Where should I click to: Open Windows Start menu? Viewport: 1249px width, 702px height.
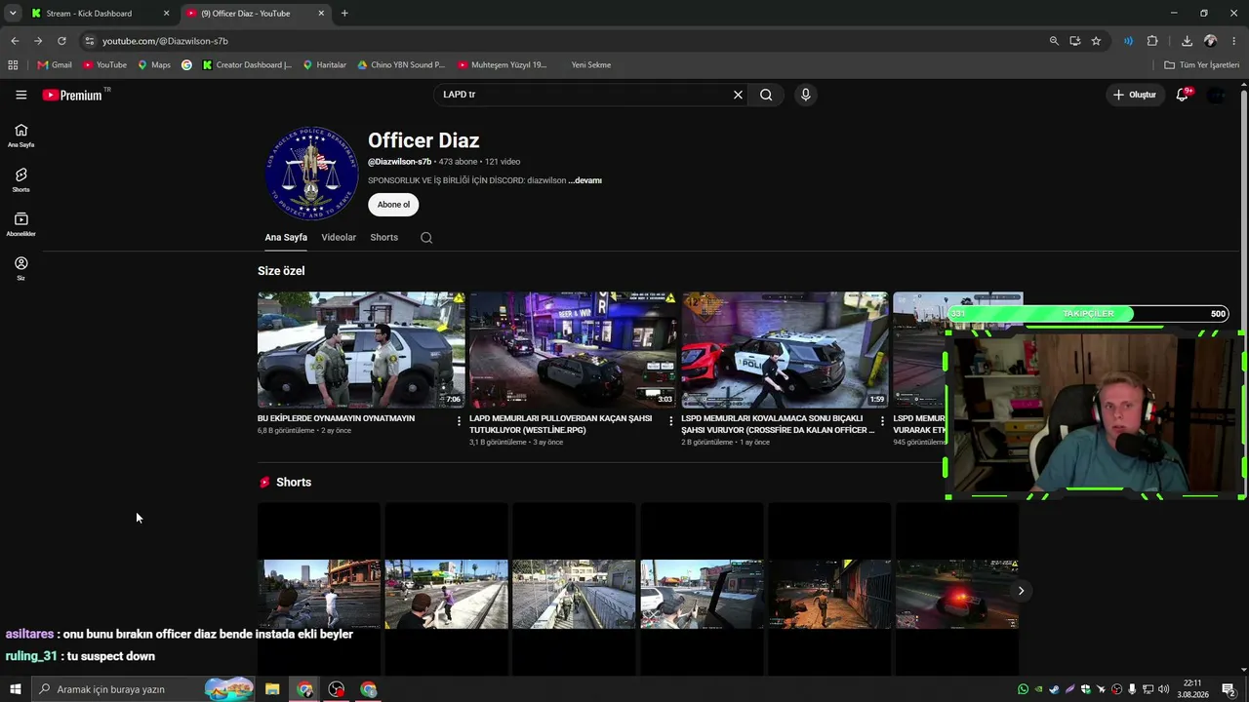point(15,689)
